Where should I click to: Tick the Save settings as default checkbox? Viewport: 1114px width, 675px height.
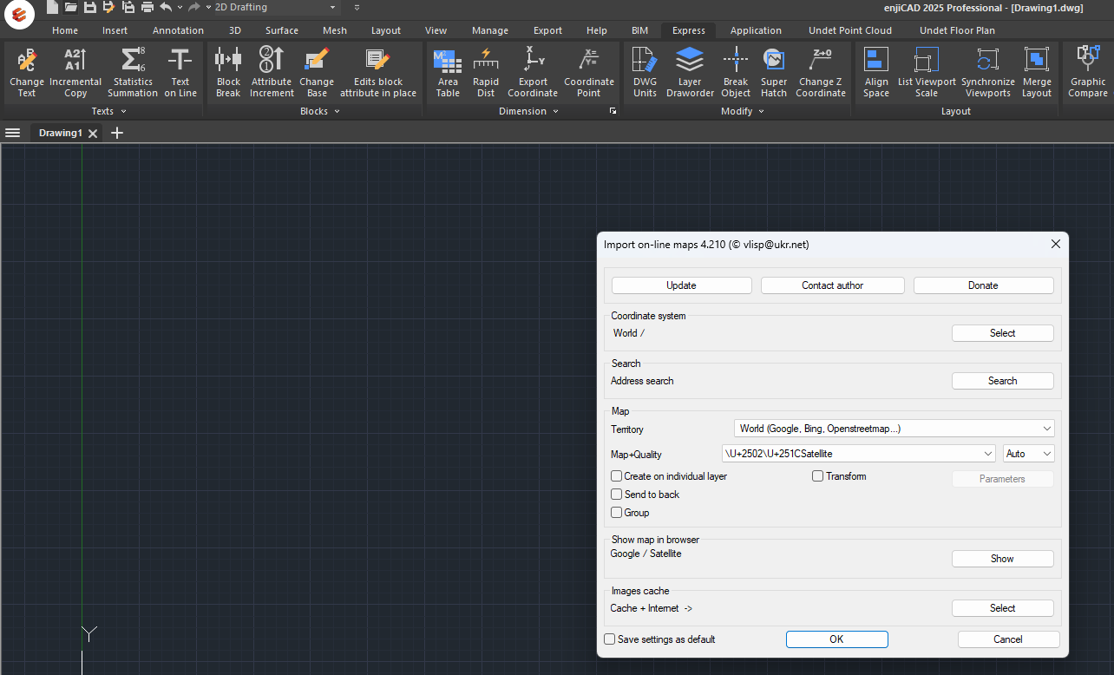tap(610, 639)
